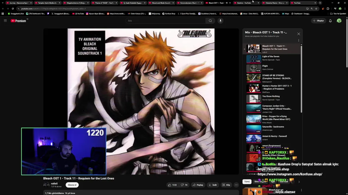Click the Mix playlist scrollbar
This screenshot has height=195, width=348.
pyautogui.click(x=301, y=79)
